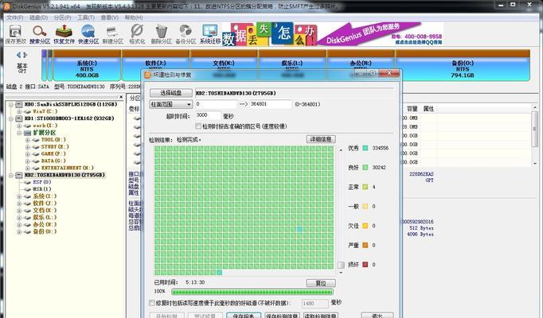
Task: Open the 柱面范围 (cylinder range) dropdown
Action: 171,104
